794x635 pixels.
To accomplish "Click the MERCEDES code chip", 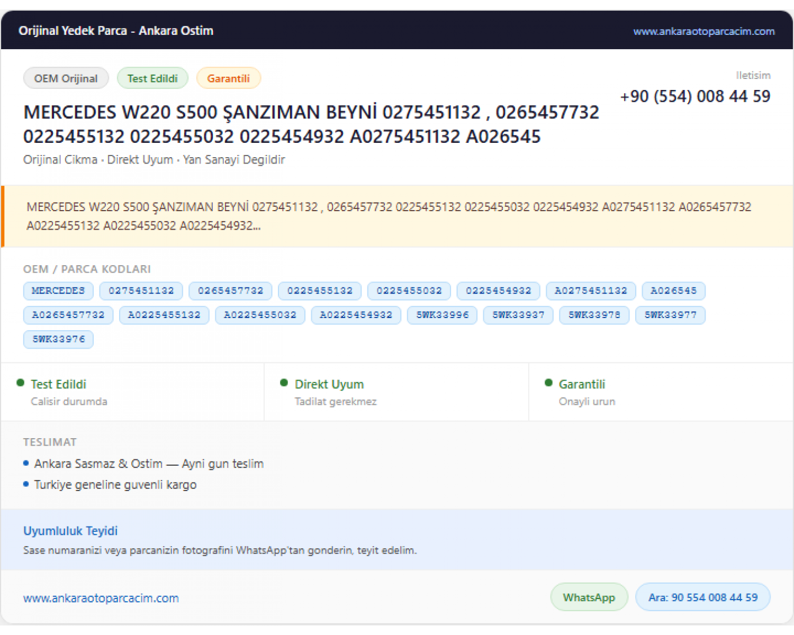I will (58, 291).
